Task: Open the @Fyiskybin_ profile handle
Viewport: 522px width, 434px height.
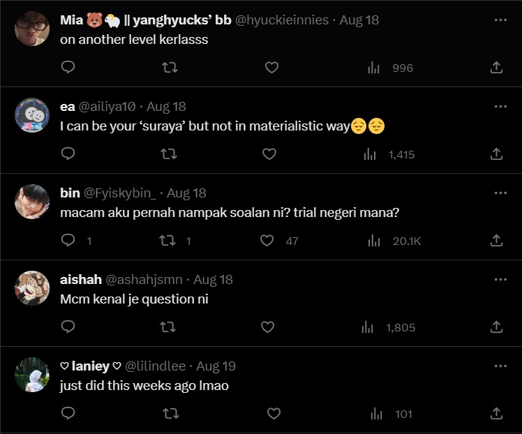Action: click(x=122, y=193)
